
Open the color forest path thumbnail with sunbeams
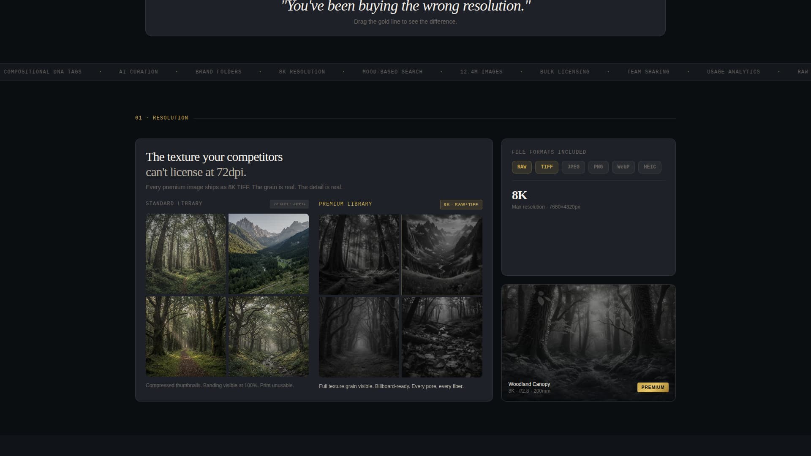tap(186, 337)
